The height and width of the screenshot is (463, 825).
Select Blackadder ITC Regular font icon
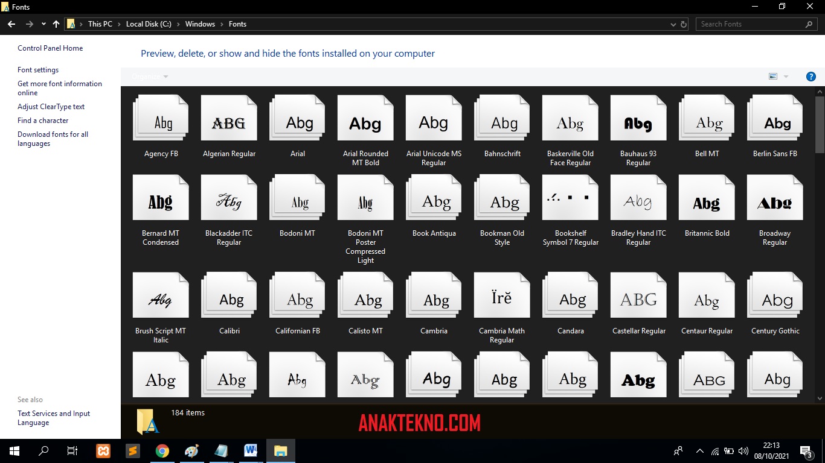pyautogui.click(x=229, y=198)
